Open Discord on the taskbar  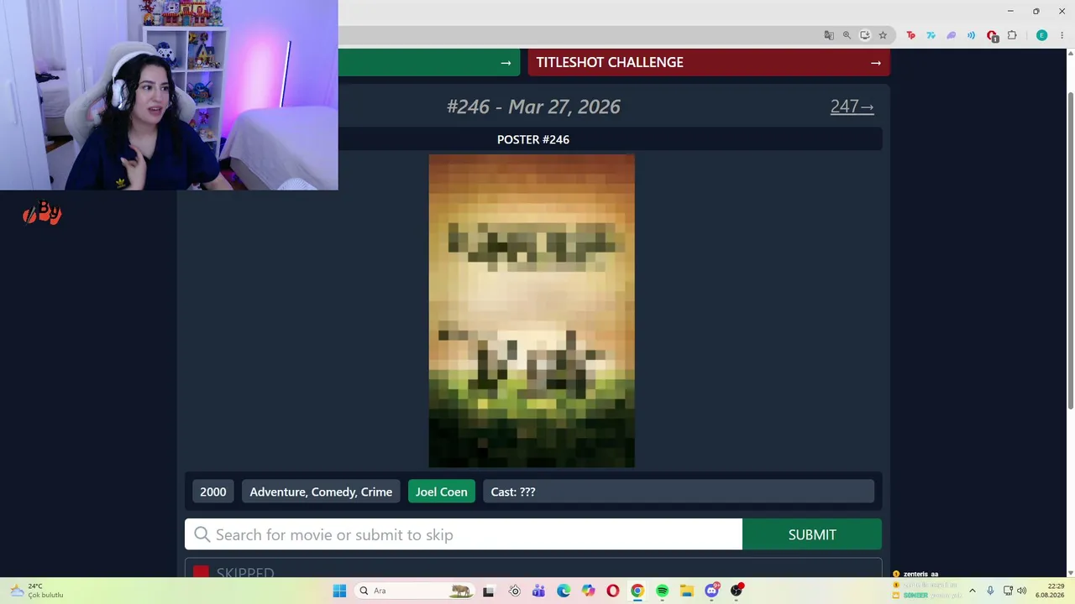[x=712, y=591]
